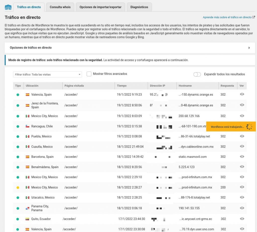This screenshot has height=232, width=257.
Task: Click hostname 5.225.4.123
Action: pyautogui.click(x=186, y=167)
